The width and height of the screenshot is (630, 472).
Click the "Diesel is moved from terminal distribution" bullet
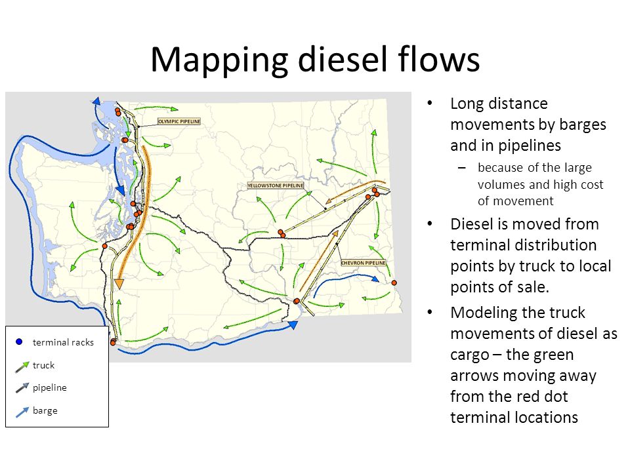pyautogui.click(x=530, y=255)
